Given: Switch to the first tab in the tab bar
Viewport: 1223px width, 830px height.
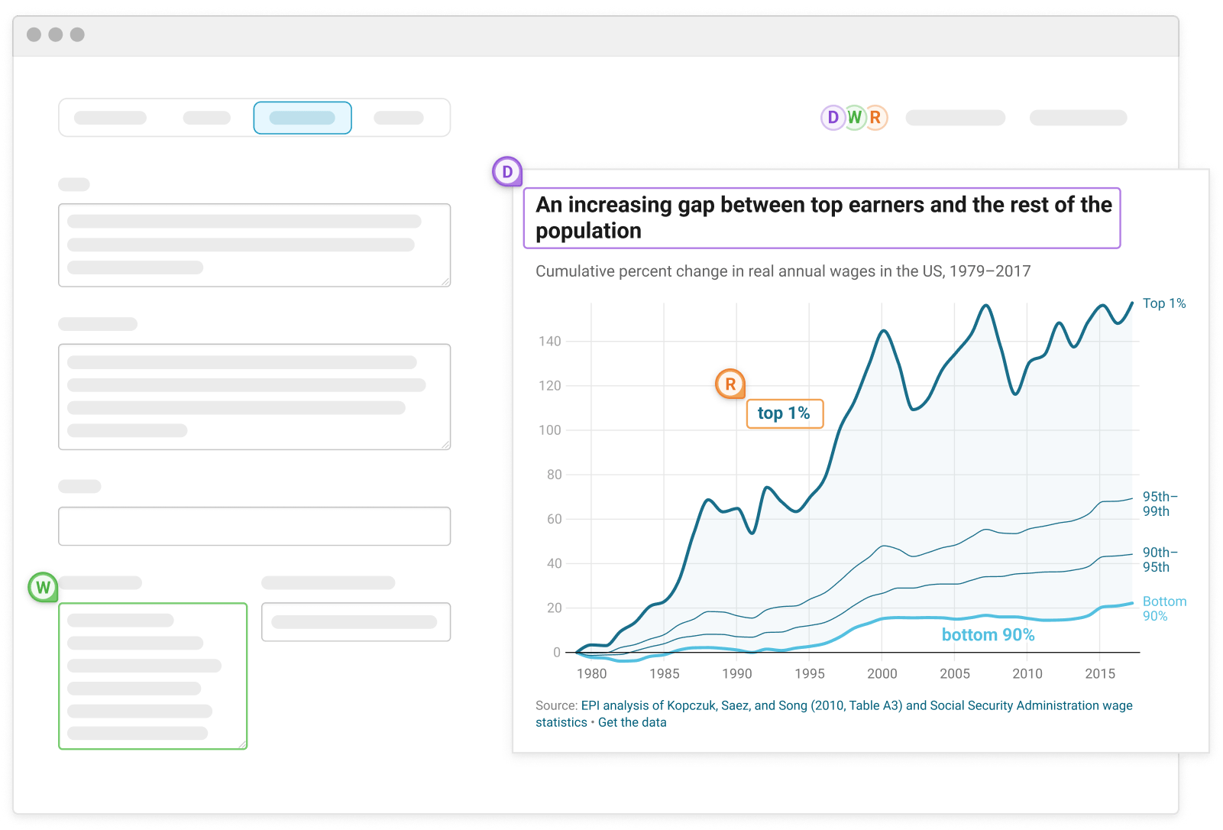Looking at the screenshot, I should click(111, 118).
